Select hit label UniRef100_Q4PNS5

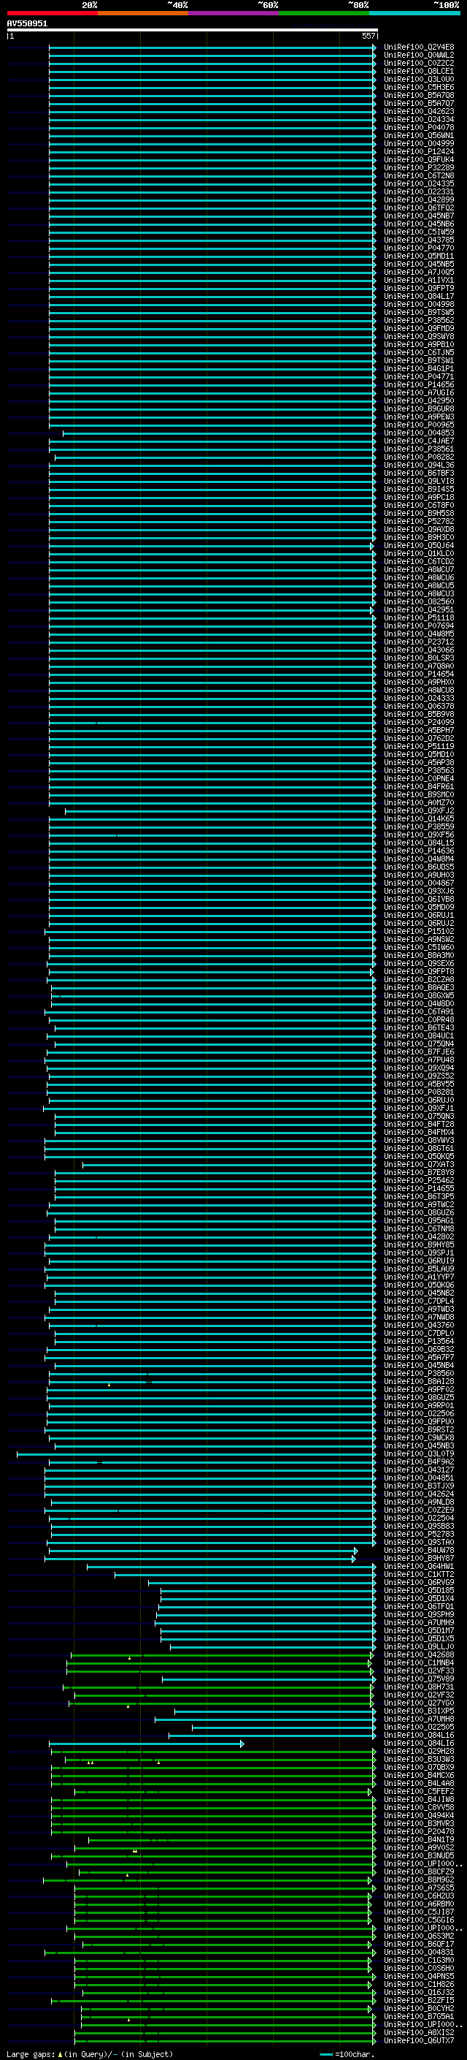coord(418,1976)
